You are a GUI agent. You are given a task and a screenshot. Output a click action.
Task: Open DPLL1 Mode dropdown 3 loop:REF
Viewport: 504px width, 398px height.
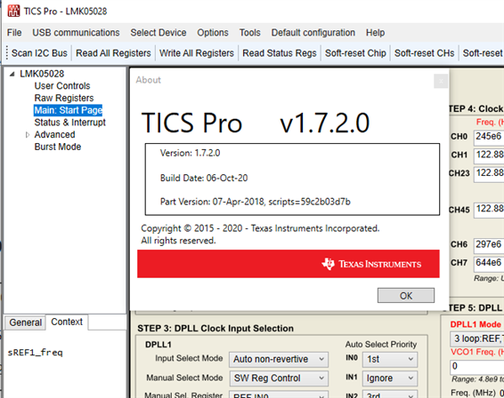(477, 338)
